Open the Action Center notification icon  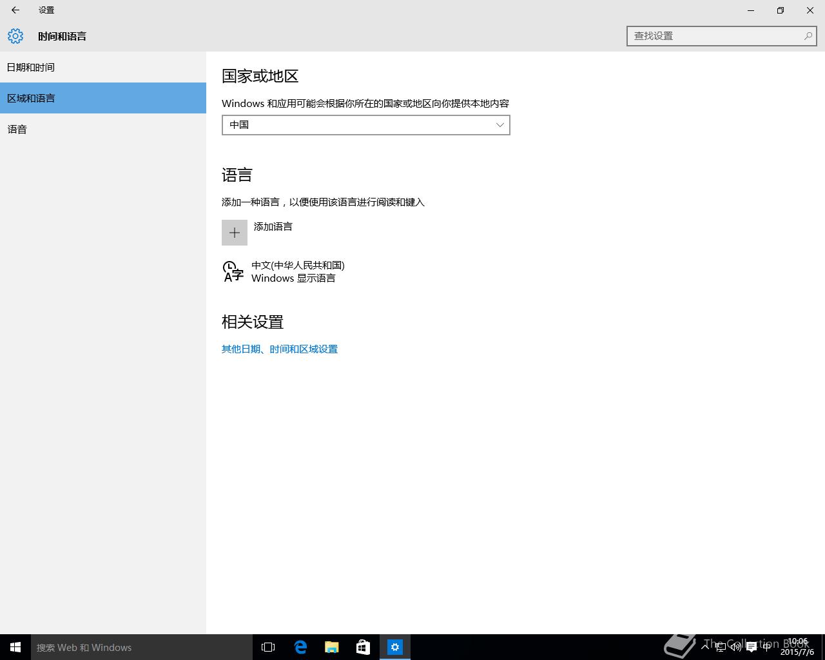tap(752, 647)
